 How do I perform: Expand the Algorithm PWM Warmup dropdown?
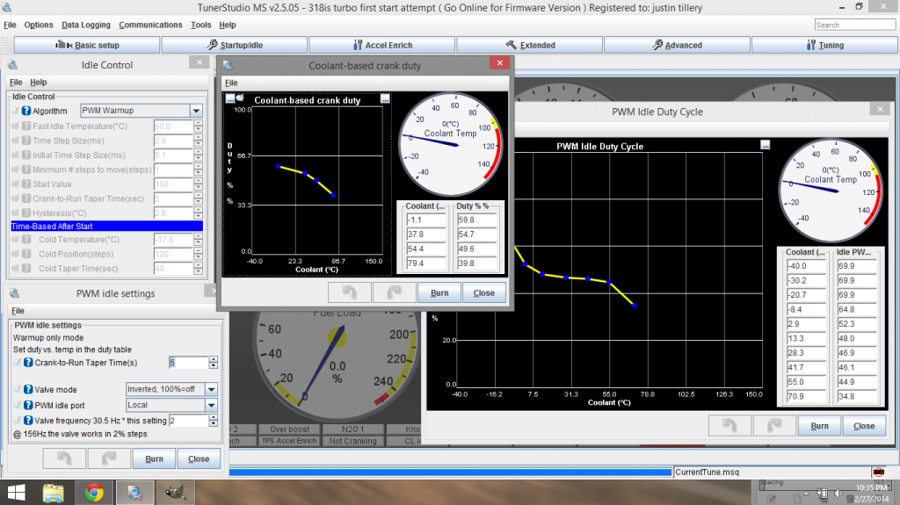point(196,111)
